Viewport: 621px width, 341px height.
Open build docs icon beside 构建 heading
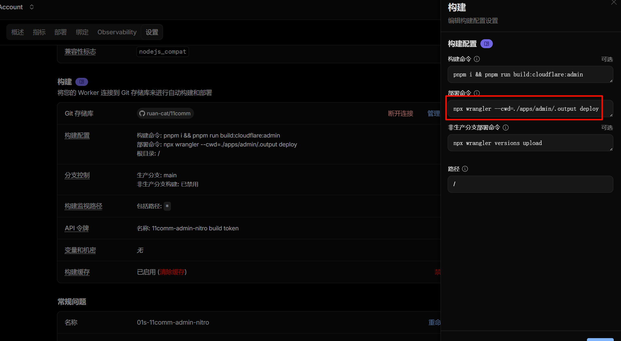tap(82, 82)
